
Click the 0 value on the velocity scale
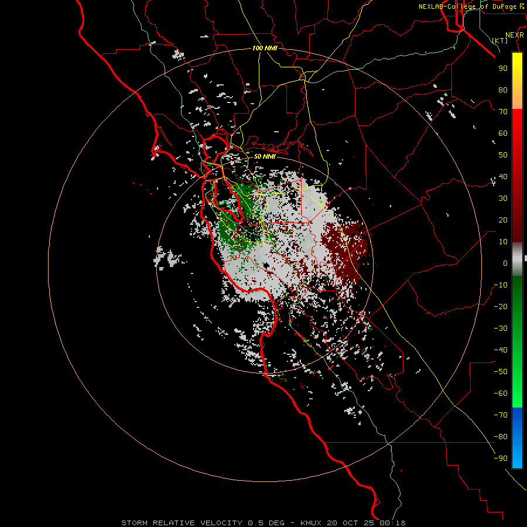505,263
